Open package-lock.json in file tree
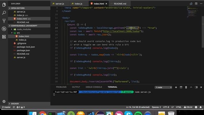The height and width of the screenshot is (115, 204). (x=29, y=47)
